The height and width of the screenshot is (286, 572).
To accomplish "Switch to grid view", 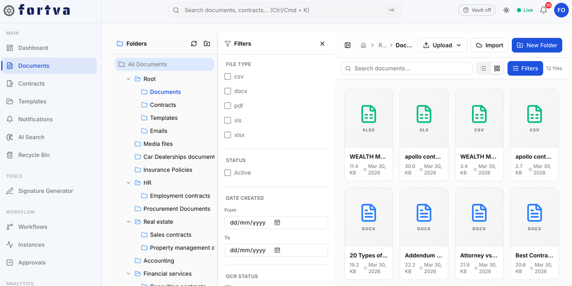I will [x=497, y=69].
